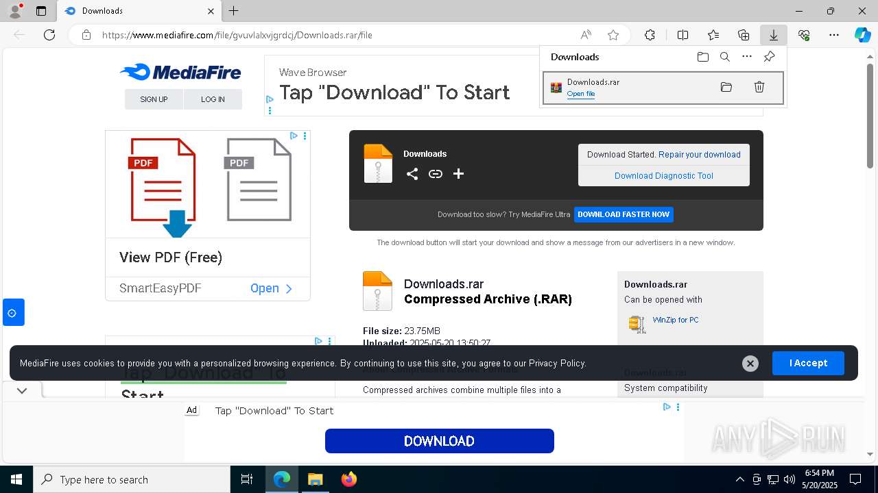
Task: Copy link icon for Downloads file
Action: [x=436, y=174]
